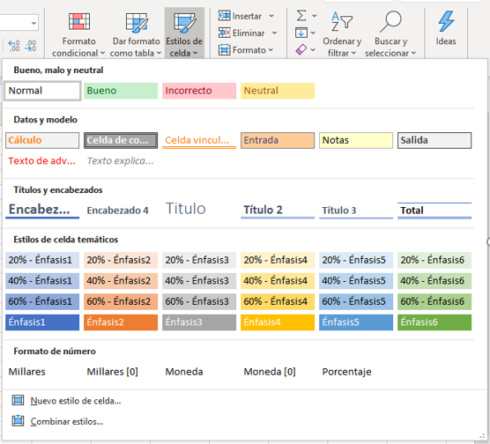The height and width of the screenshot is (444, 490).
Task: Open the Formato cells dropdown
Action: 246,49
